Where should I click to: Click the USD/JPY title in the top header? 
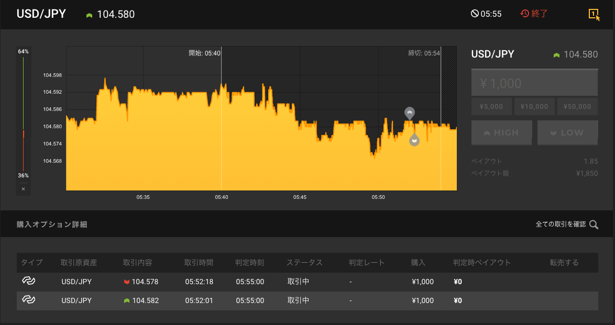[x=41, y=14]
